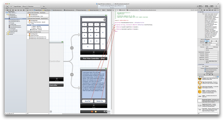Viewport: 224px width, 121px height.
Task: Toggle Shows Vertical Scrollers checkbox
Action: pos(205,70)
